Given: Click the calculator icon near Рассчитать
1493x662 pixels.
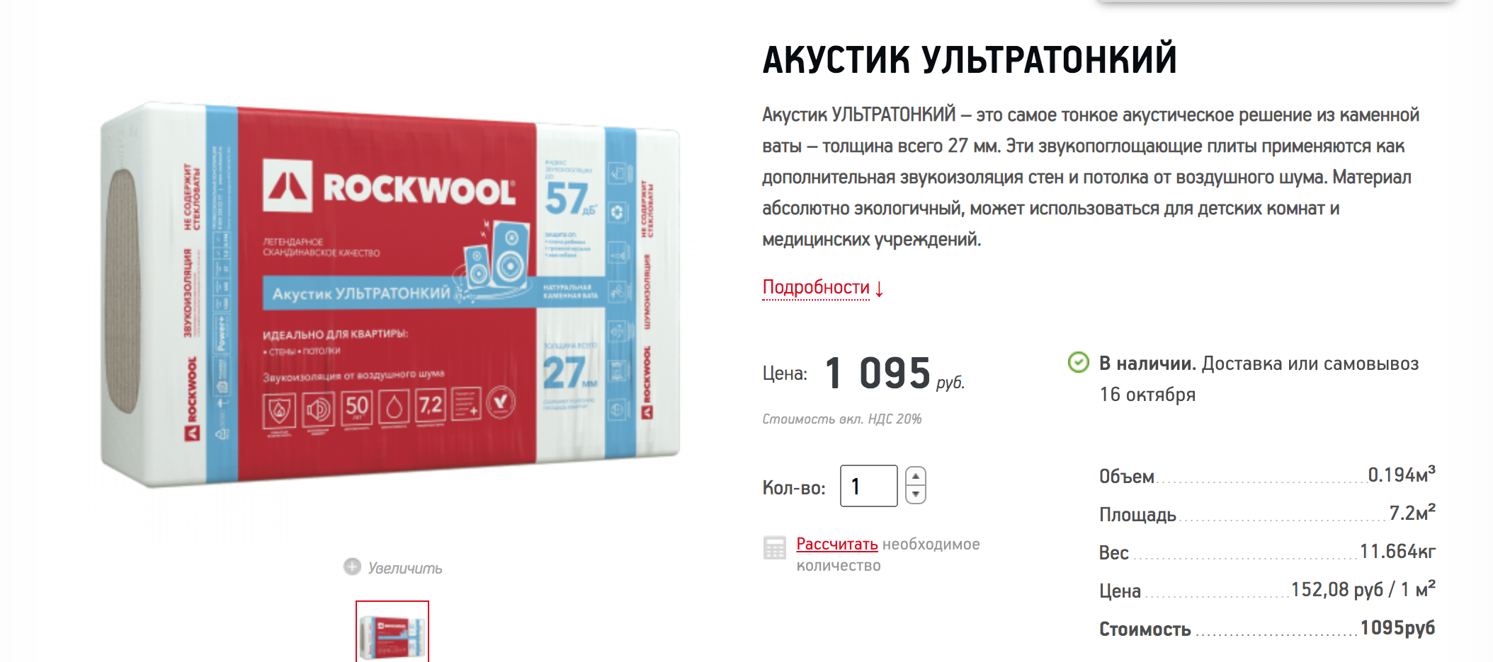Looking at the screenshot, I should (x=775, y=548).
